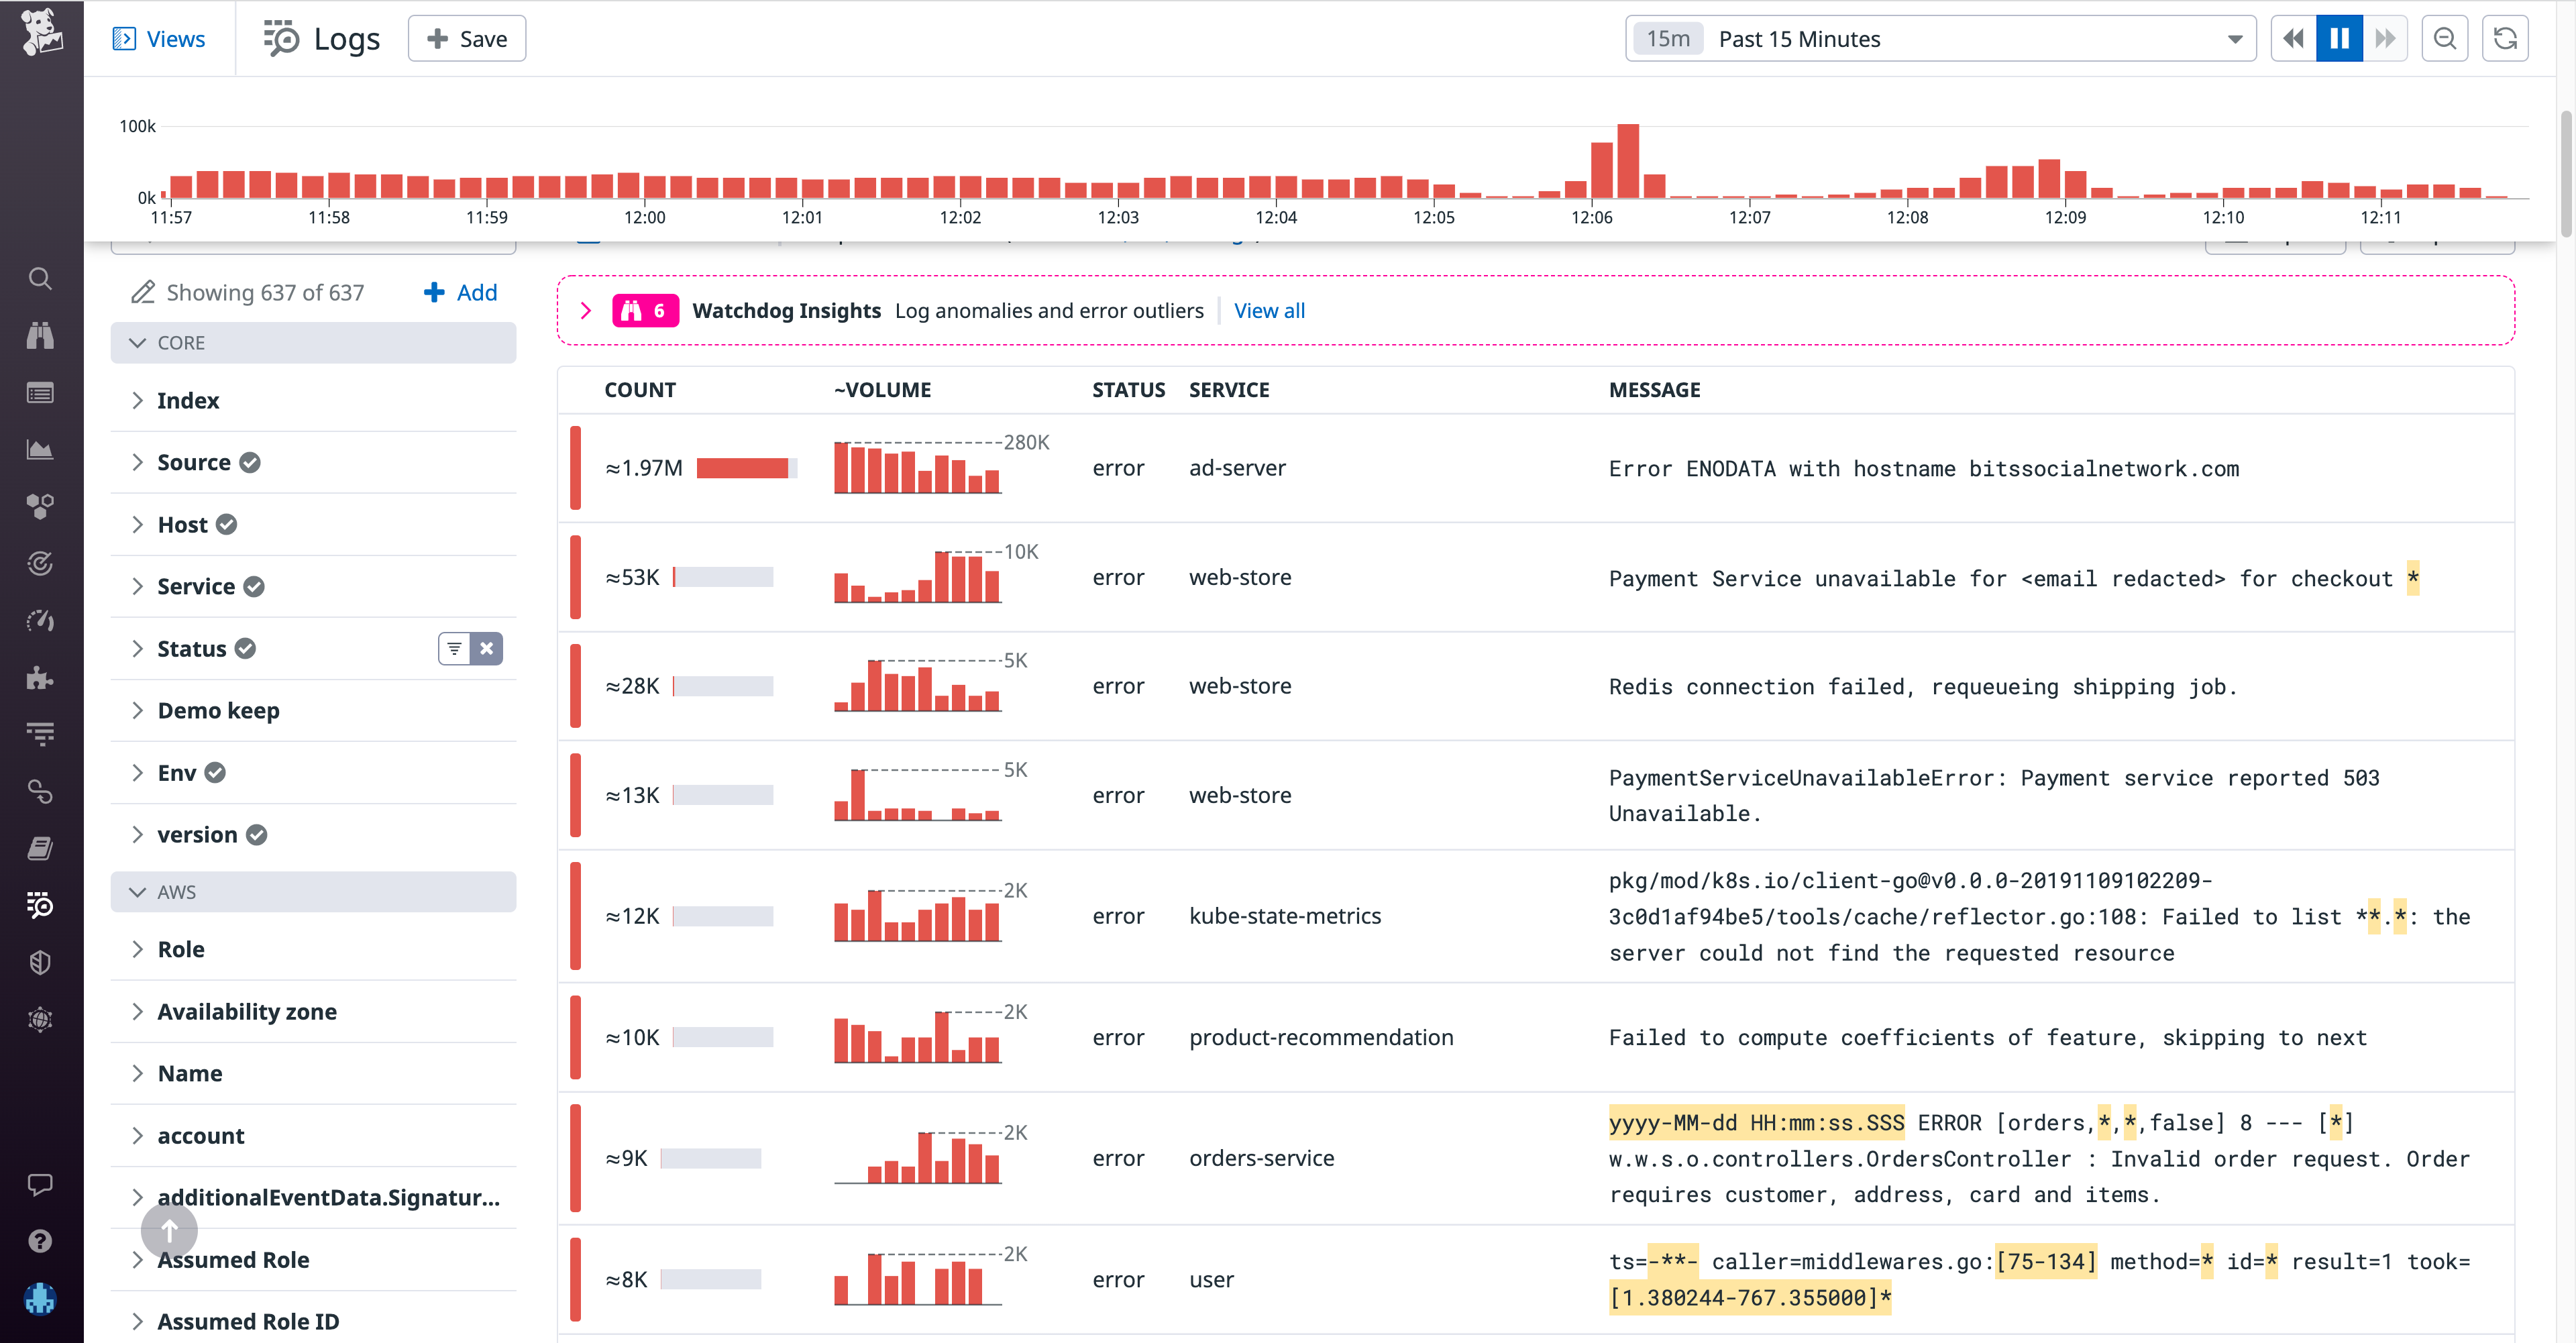The image size is (2576, 1343).
Task: Open the Dashboards chart icon in the sidebar
Action: [x=40, y=449]
